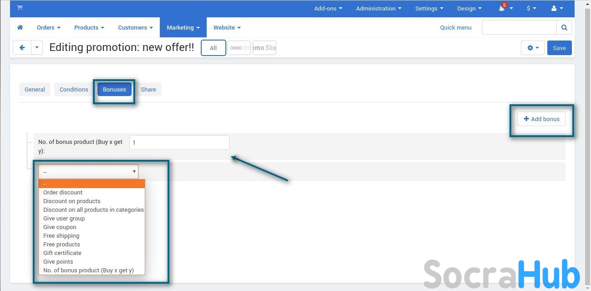Click the search magnifier button
This screenshot has height=291, width=591.
click(564, 27)
